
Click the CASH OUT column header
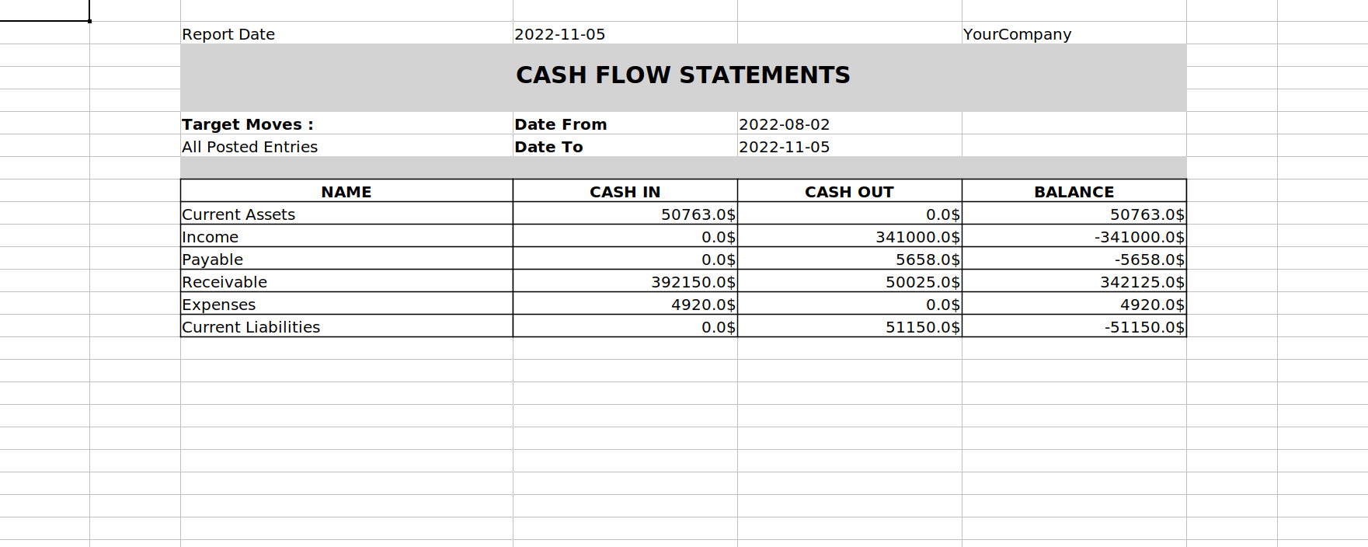click(849, 191)
